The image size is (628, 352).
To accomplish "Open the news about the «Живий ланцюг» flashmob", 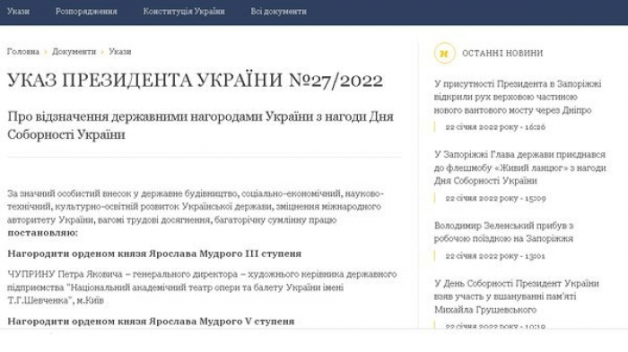I will (519, 167).
